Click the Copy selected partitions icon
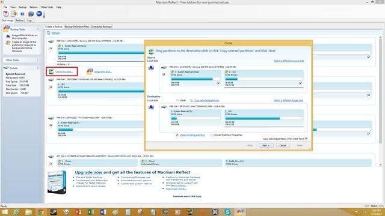 click(191, 101)
